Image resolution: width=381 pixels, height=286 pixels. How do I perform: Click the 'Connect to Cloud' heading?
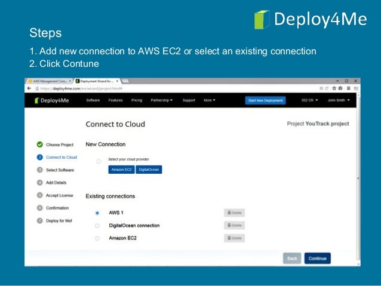(x=115, y=124)
